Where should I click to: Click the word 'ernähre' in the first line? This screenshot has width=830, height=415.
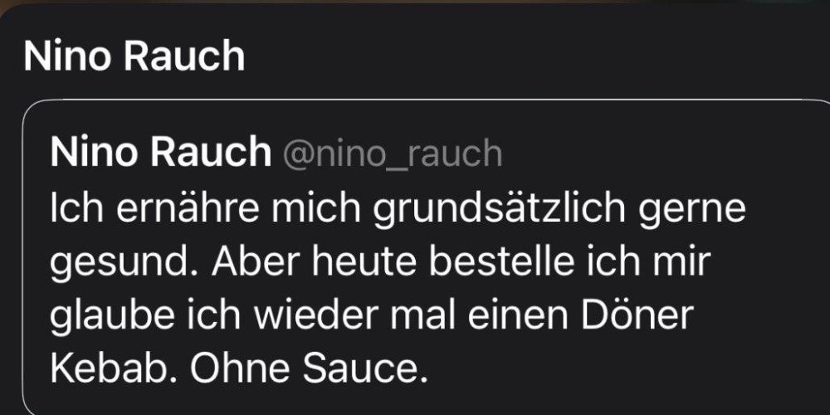tap(188, 207)
